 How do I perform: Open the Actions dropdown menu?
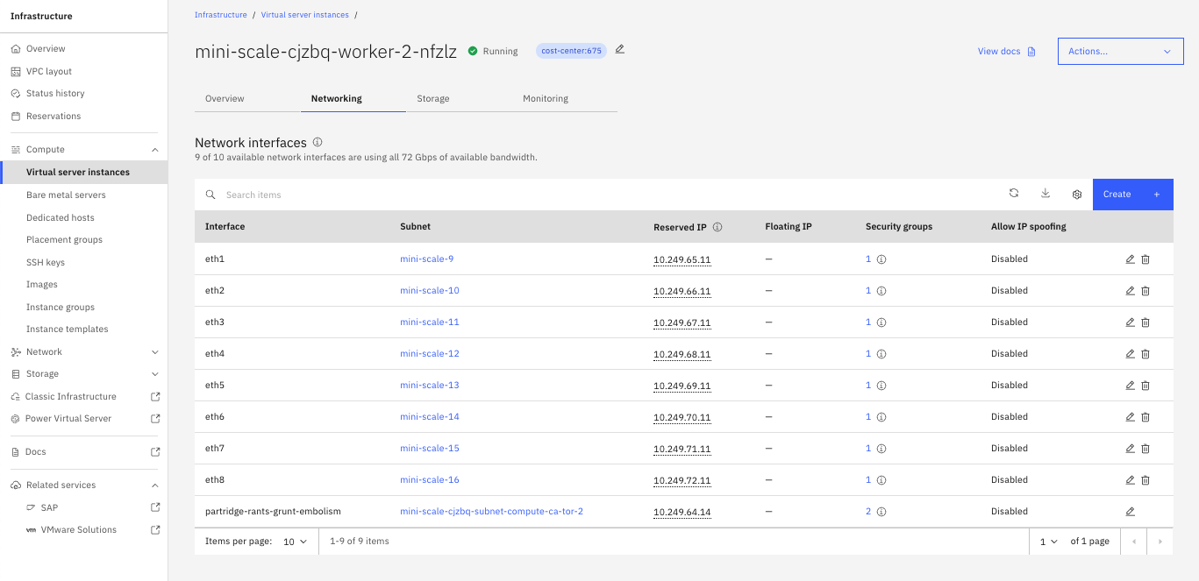coord(1120,52)
